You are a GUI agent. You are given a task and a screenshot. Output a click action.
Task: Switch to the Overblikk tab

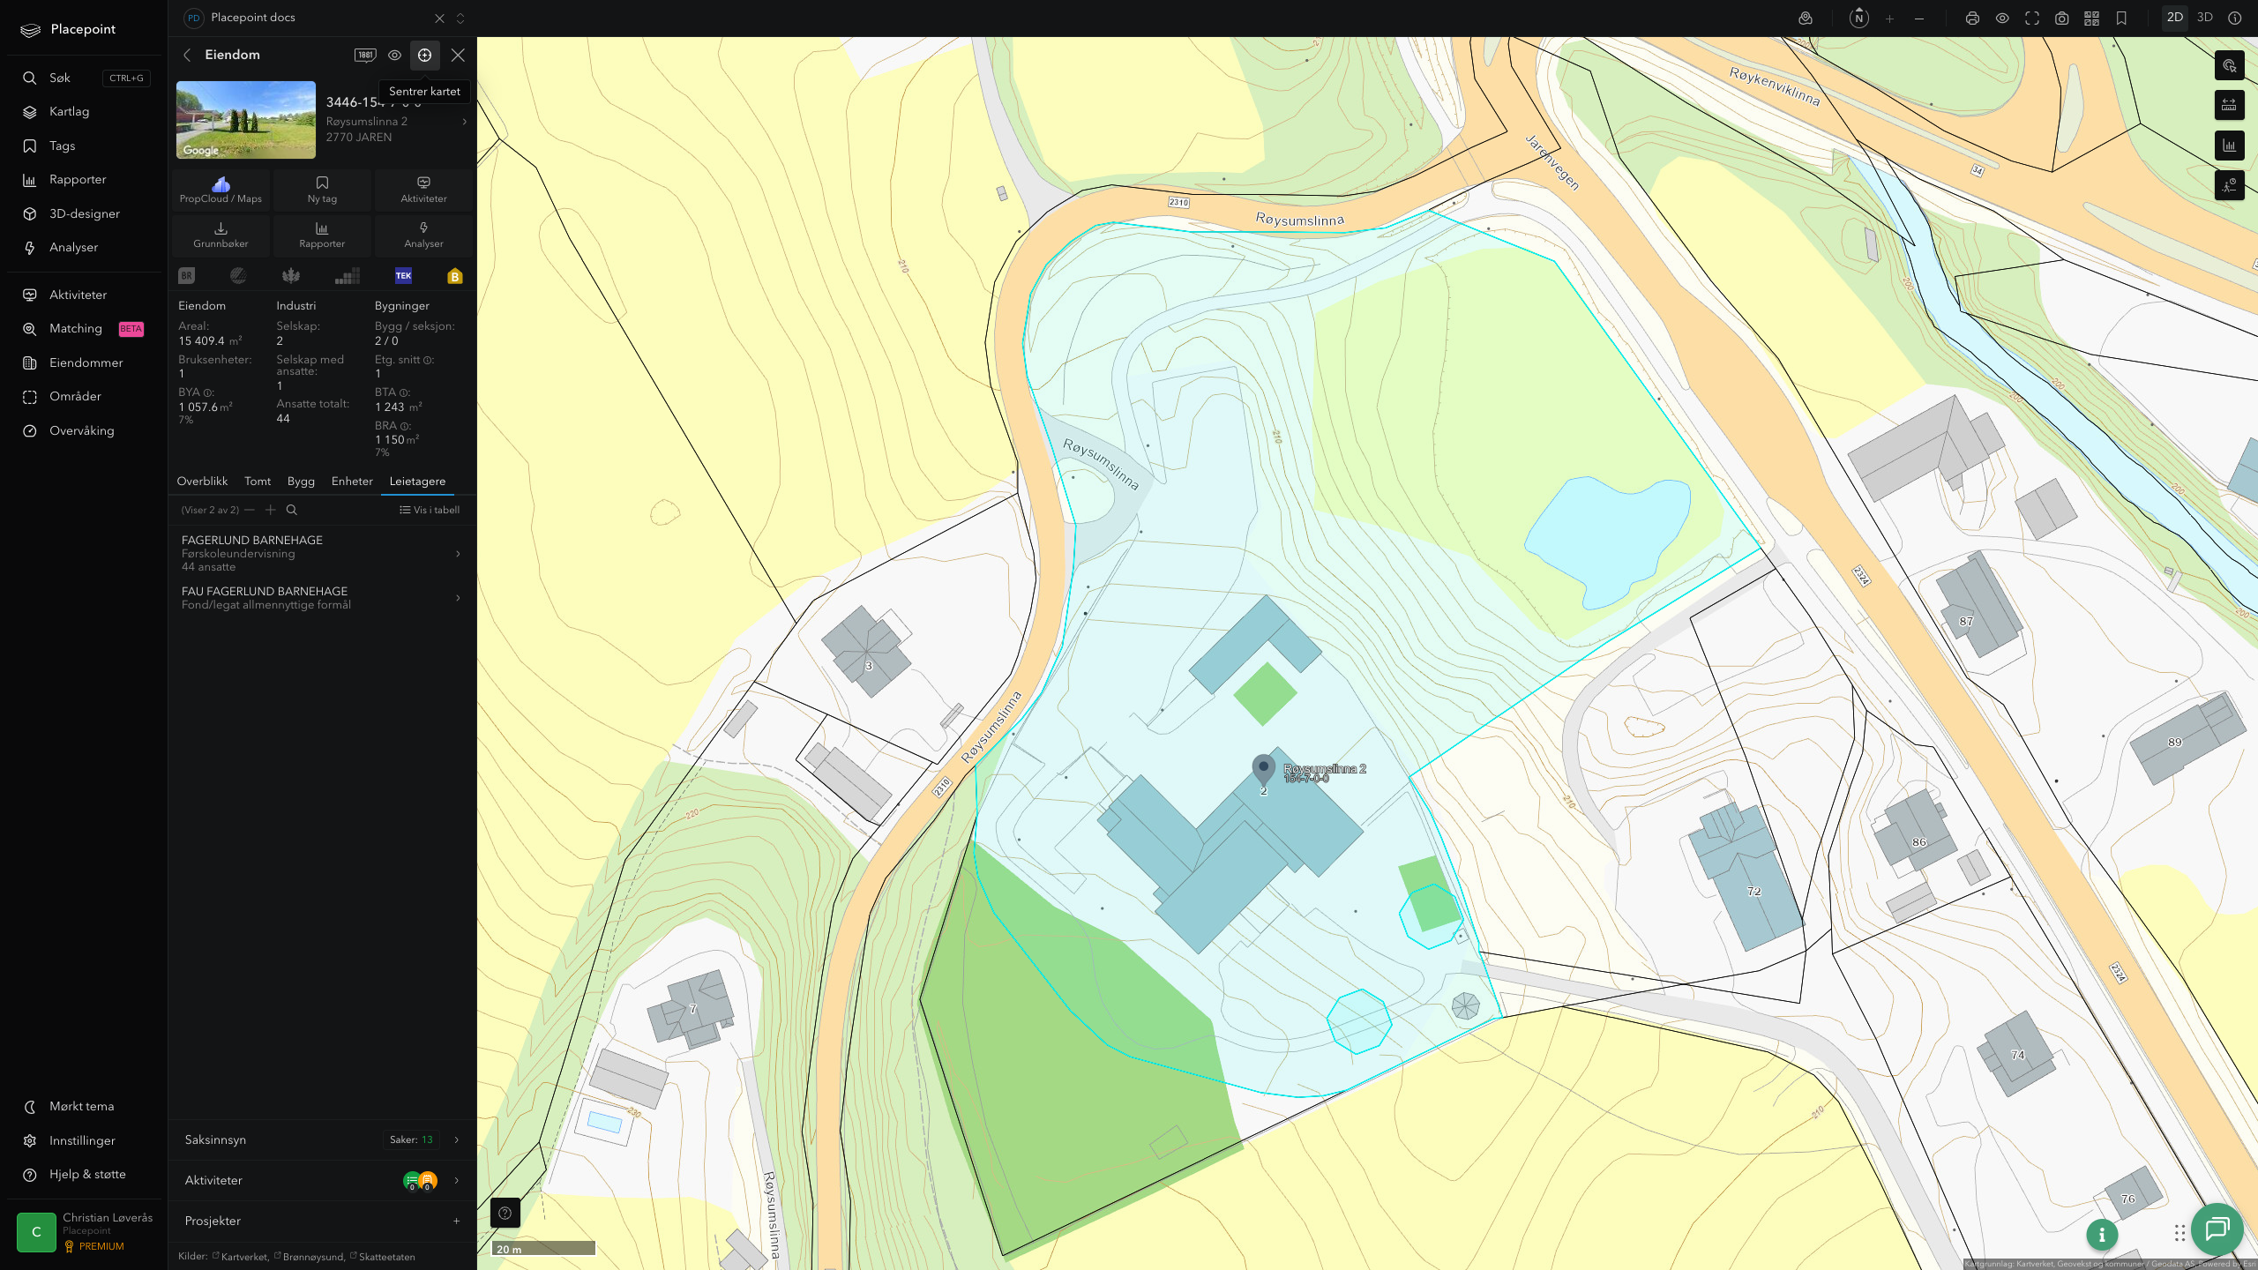pyautogui.click(x=202, y=482)
